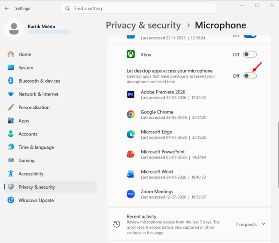Click the Apps icon in sidebar

tap(11, 120)
